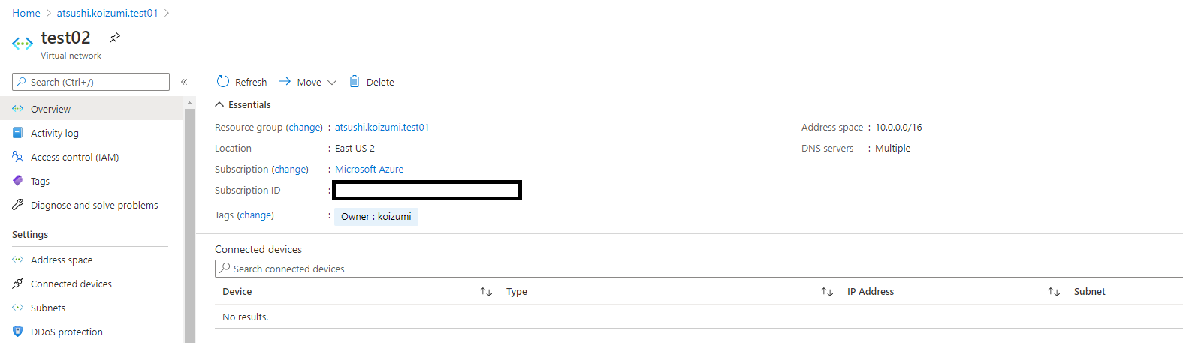Open the Tags sidebar item
The image size is (1183, 343).
point(40,181)
